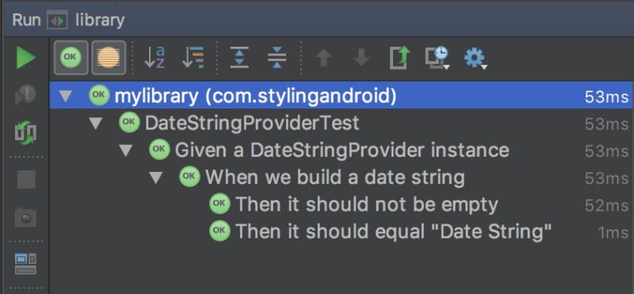Select the library run tab title
634x294 pixels.
click(x=100, y=20)
